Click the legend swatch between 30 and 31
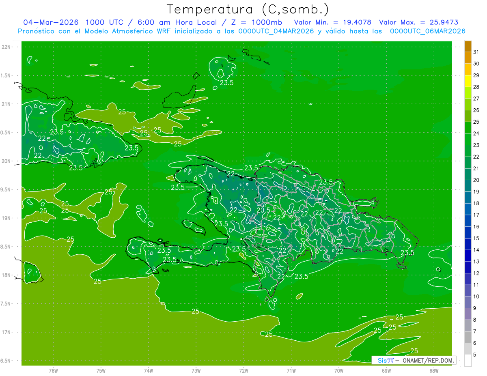Viewport: 487px width, 376px height. (x=468, y=58)
